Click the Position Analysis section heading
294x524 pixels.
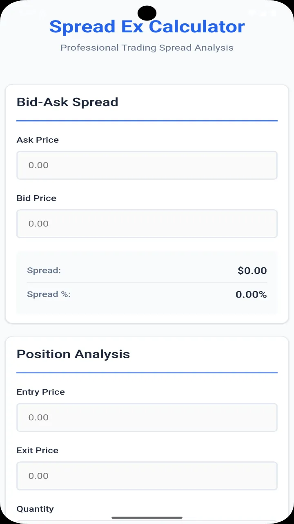coord(73,354)
